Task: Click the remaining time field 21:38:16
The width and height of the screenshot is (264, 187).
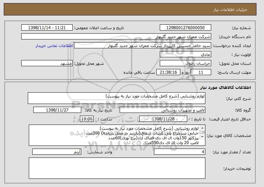Action: pos(168,72)
